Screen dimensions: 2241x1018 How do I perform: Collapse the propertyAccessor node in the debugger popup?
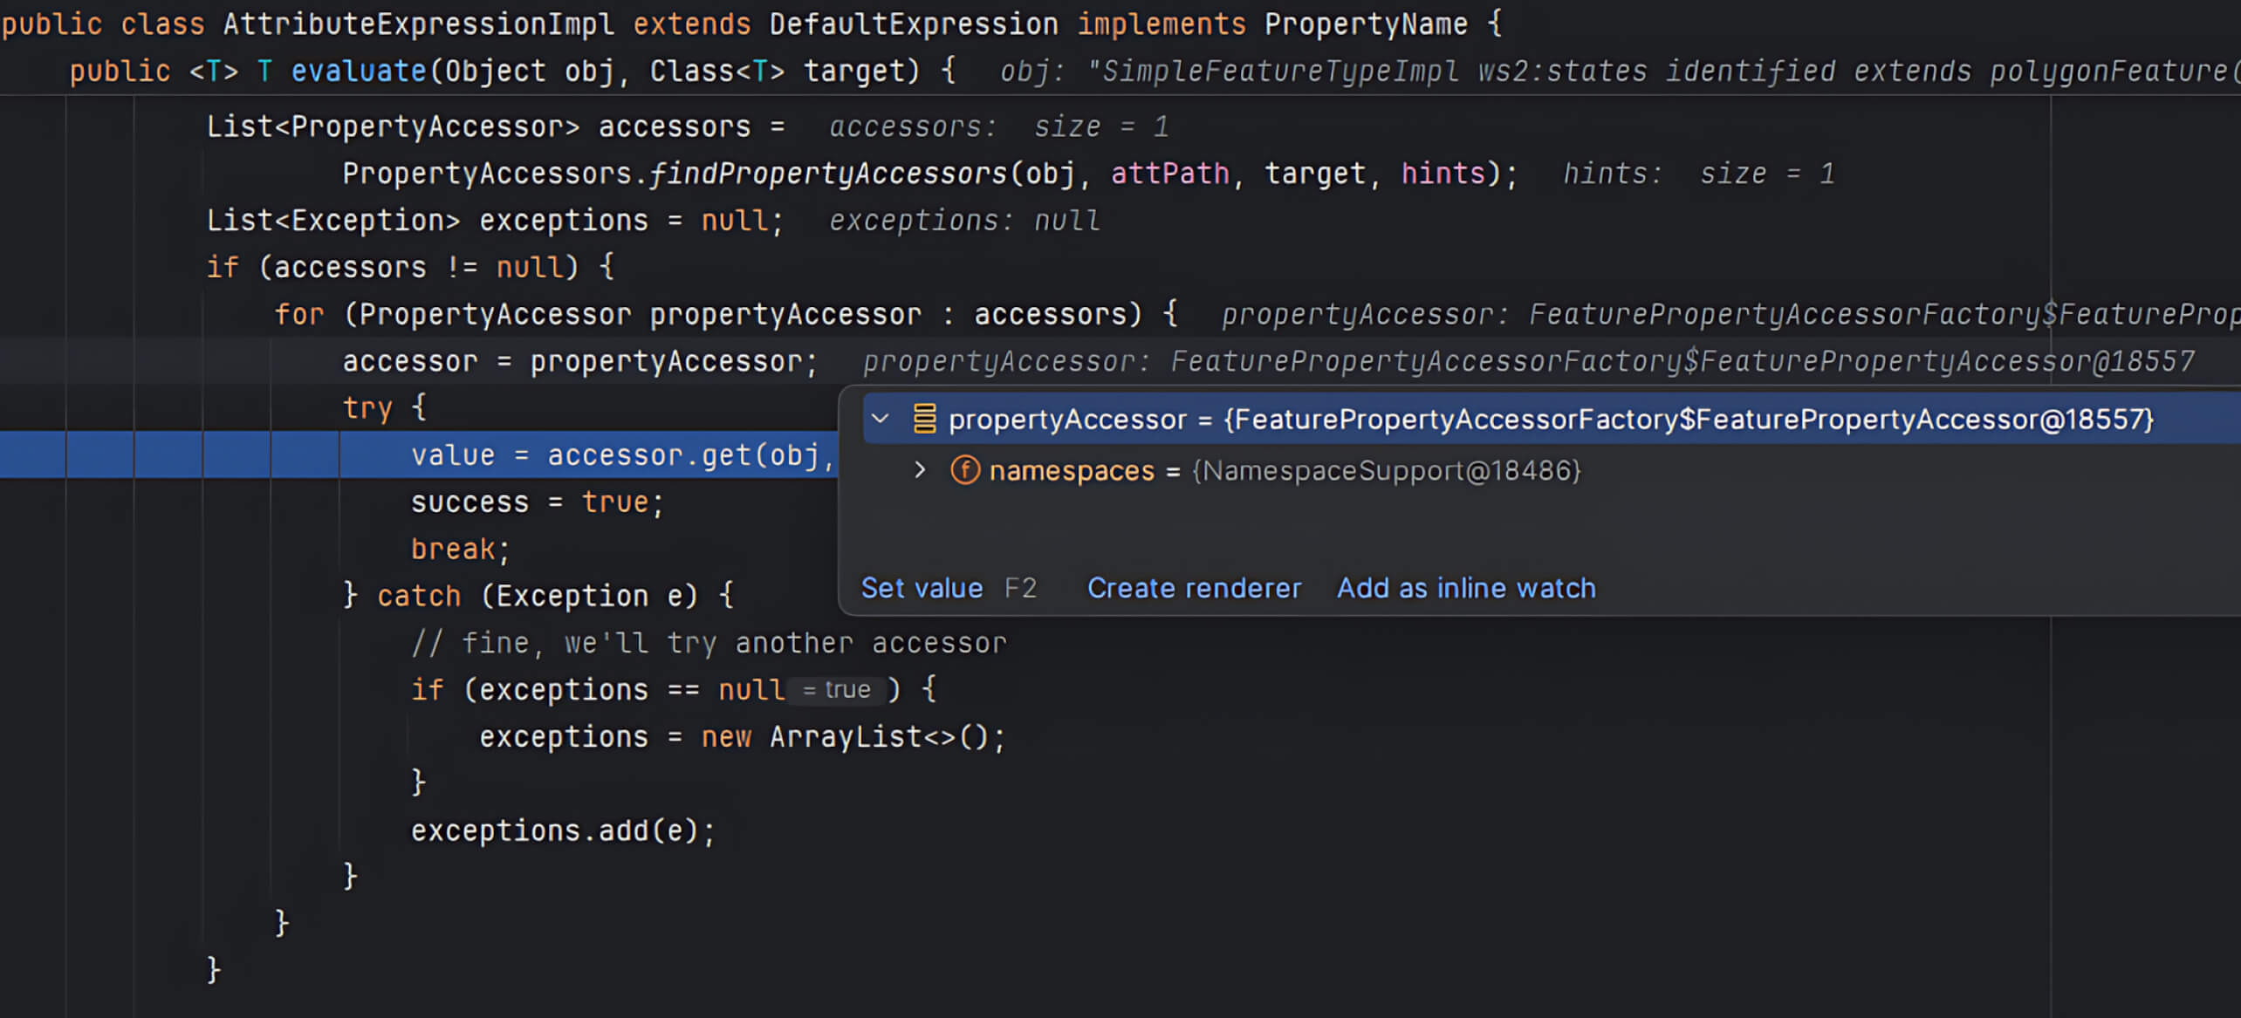(x=881, y=419)
